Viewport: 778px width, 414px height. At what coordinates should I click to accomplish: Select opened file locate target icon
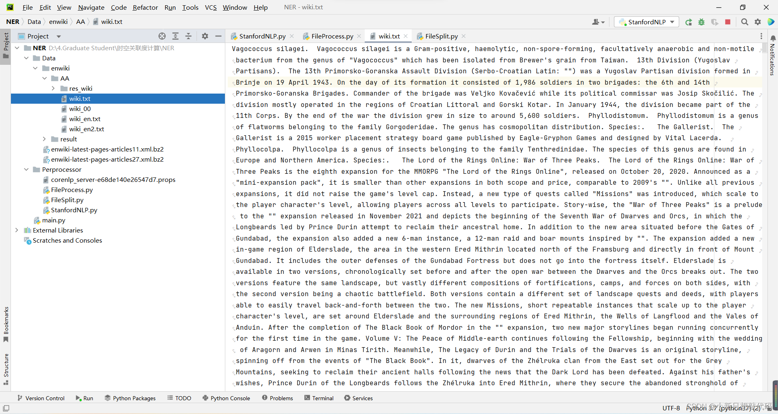click(162, 36)
